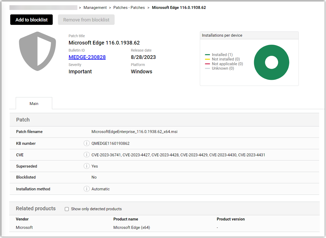Click yellow Not installed legend swatch
326x238 pixels.
coord(207,59)
